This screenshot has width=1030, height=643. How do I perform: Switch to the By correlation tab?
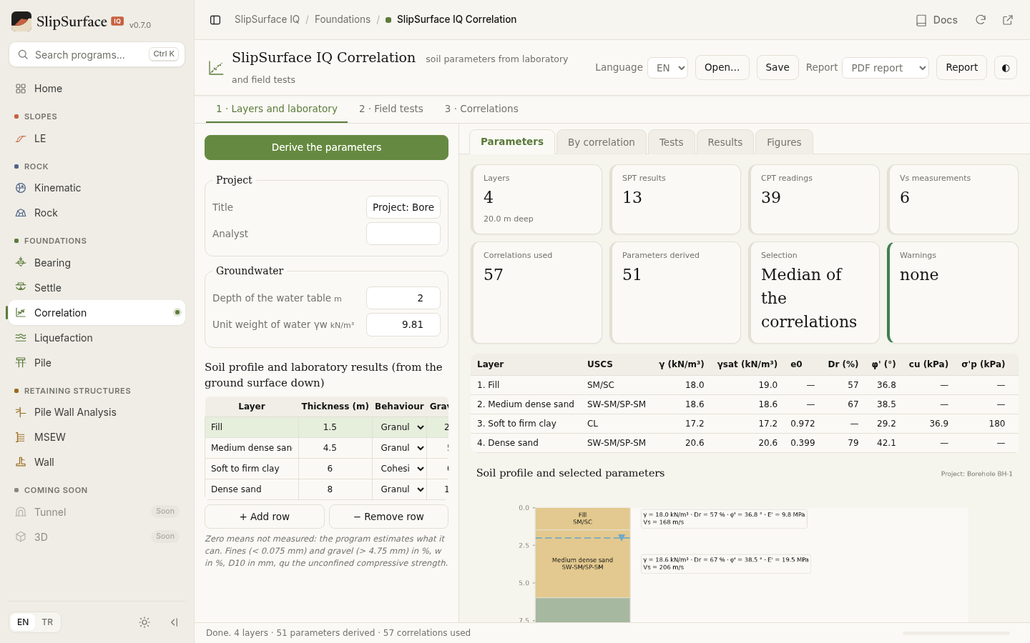601,142
